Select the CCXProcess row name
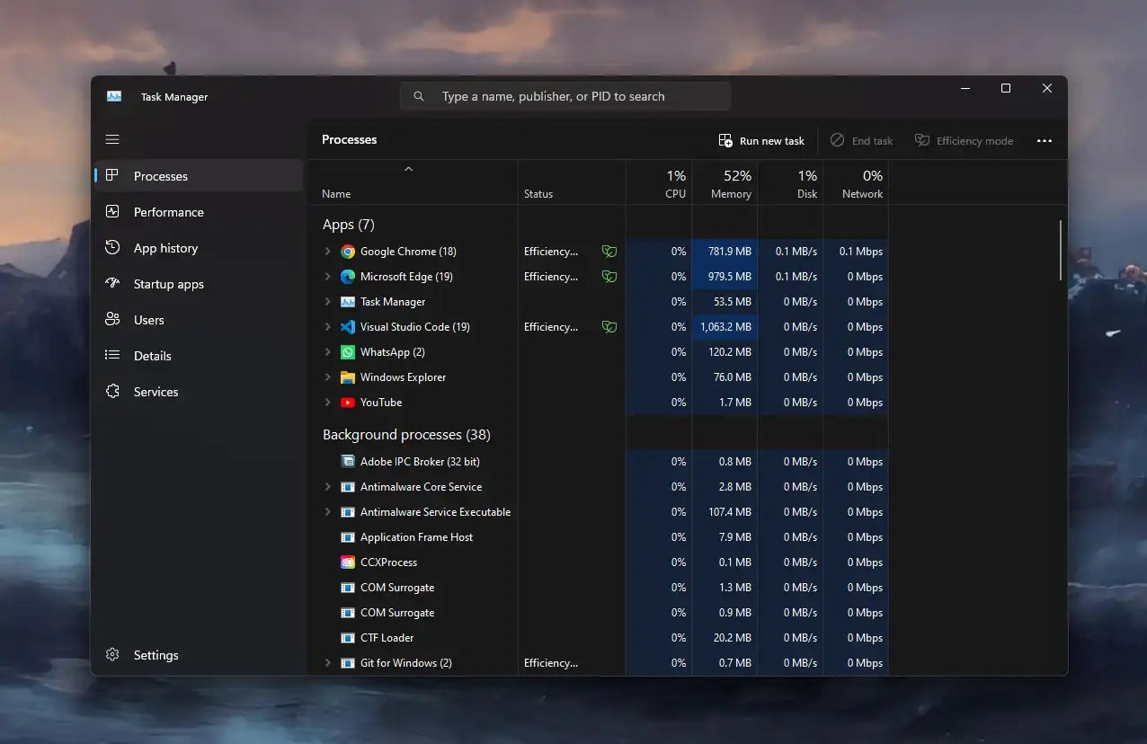This screenshot has width=1147, height=744. pyautogui.click(x=388, y=562)
